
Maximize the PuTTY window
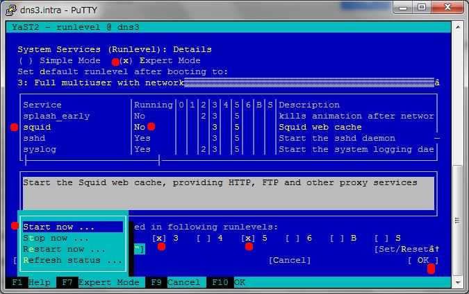click(x=422, y=8)
